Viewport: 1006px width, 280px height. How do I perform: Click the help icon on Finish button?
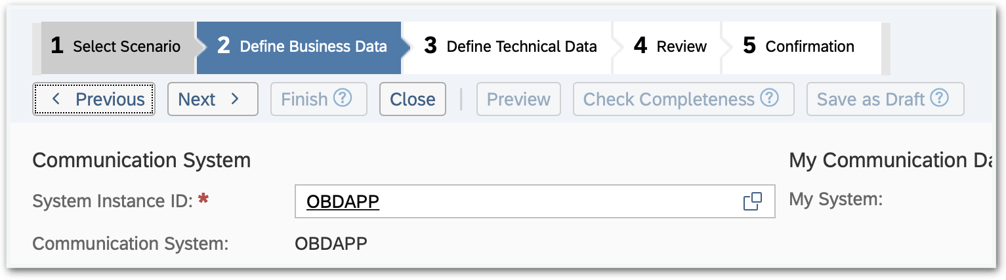pos(343,98)
